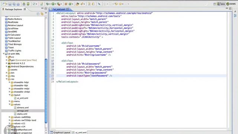238x134 pixels.
Task: Click the Search flashlight icon
Action: point(82,4)
